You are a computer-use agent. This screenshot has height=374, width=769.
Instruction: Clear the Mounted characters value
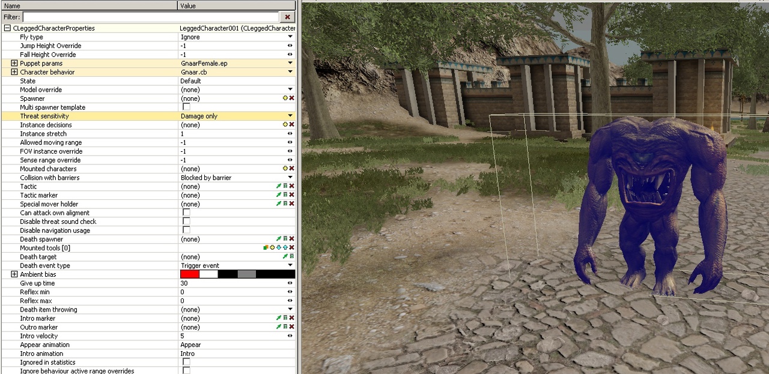pos(291,169)
